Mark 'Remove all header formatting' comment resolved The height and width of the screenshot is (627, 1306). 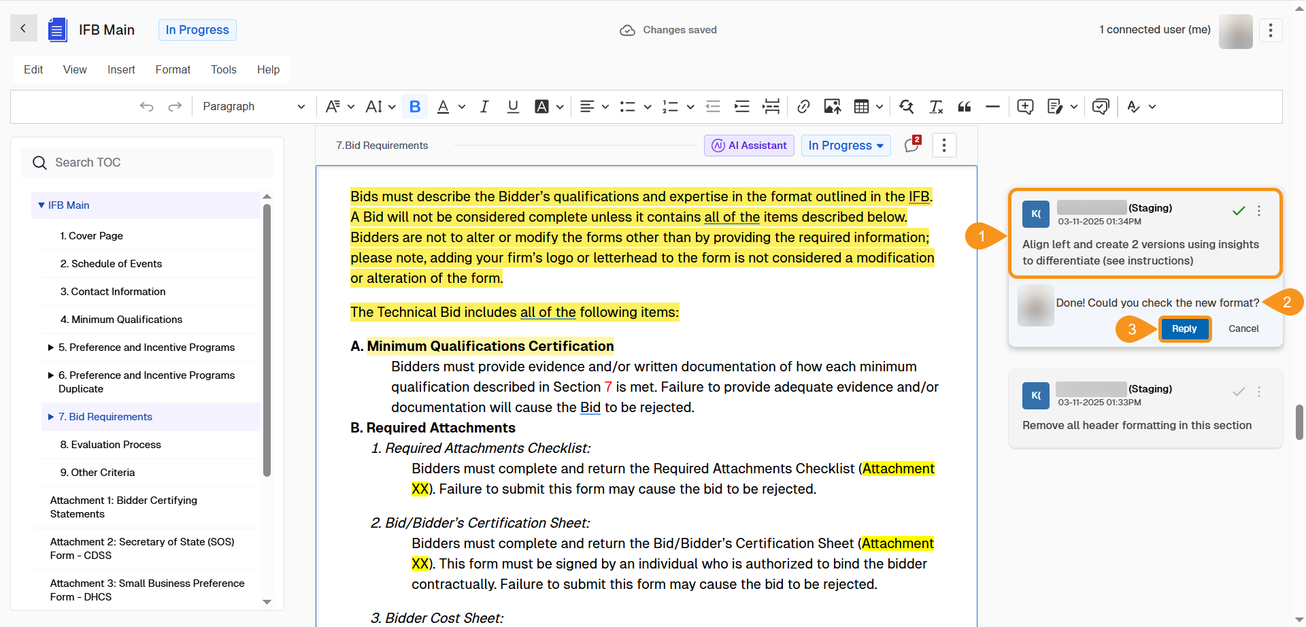tap(1239, 392)
